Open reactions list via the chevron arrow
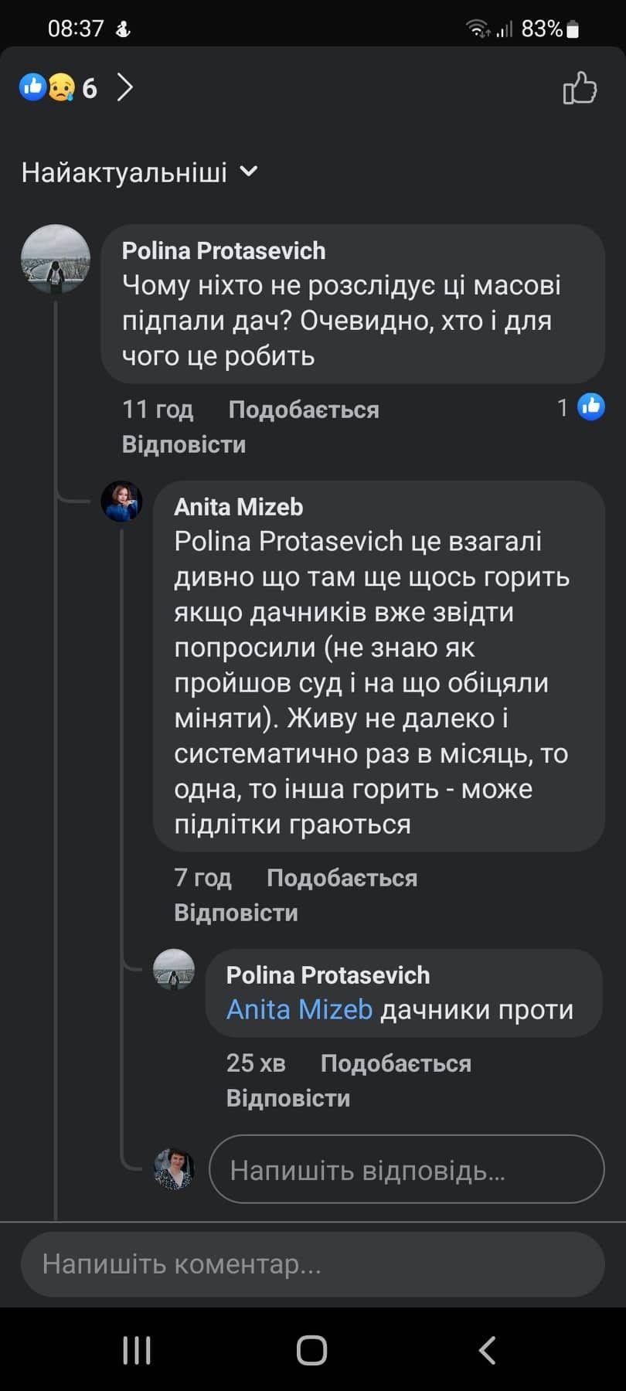 point(125,87)
